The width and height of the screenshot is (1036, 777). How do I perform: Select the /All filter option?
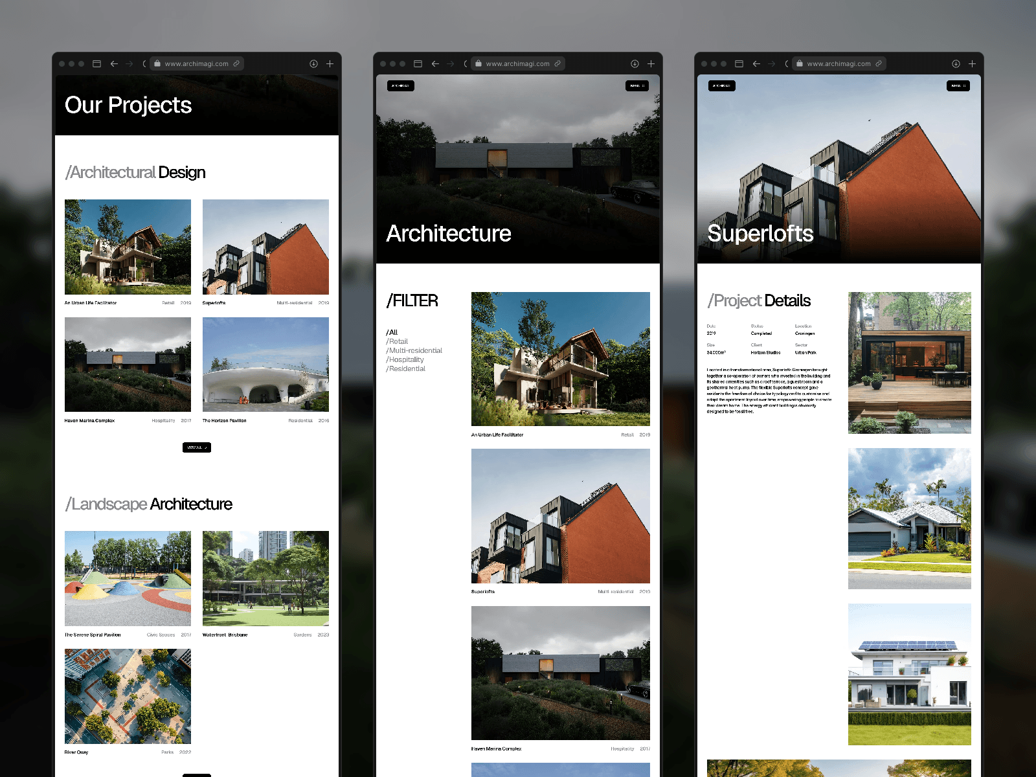click(x=392, y=332)
